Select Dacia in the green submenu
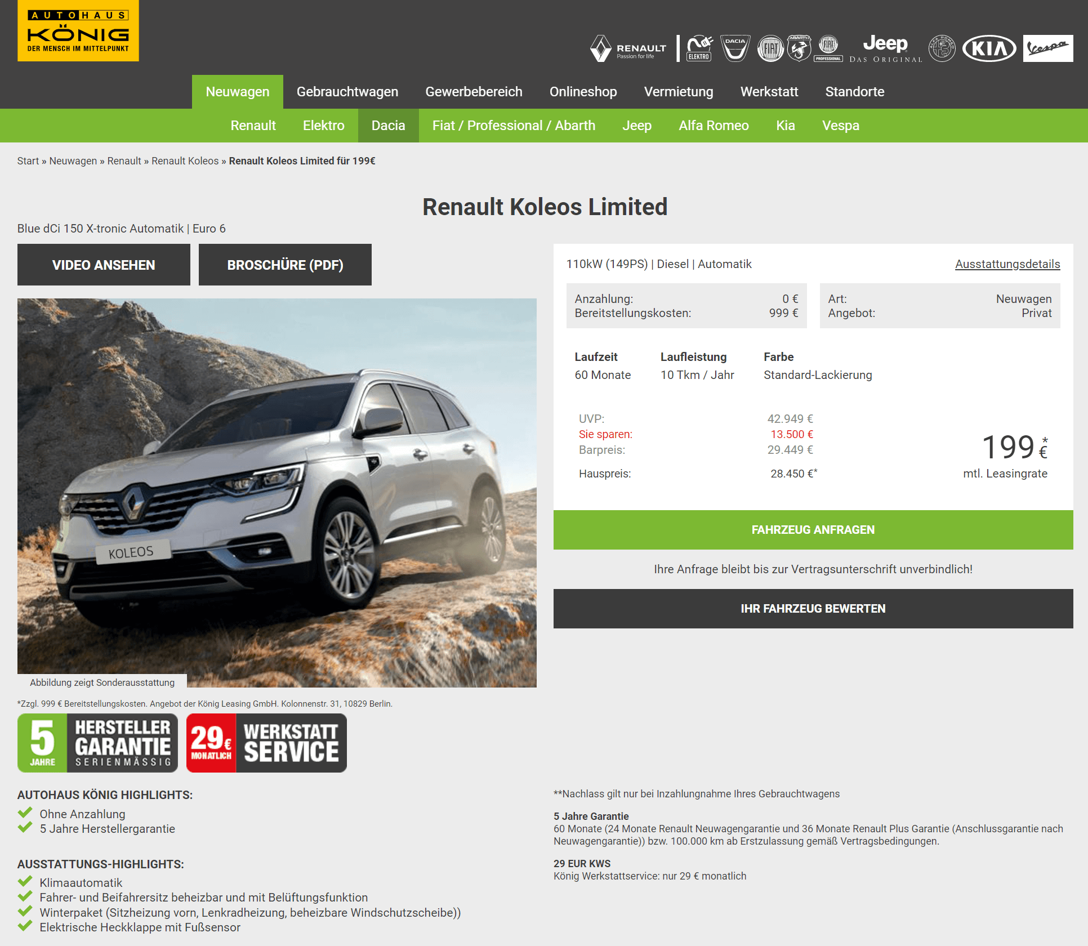Viewport: 1088px width, 946px height. tap(389, 126)
